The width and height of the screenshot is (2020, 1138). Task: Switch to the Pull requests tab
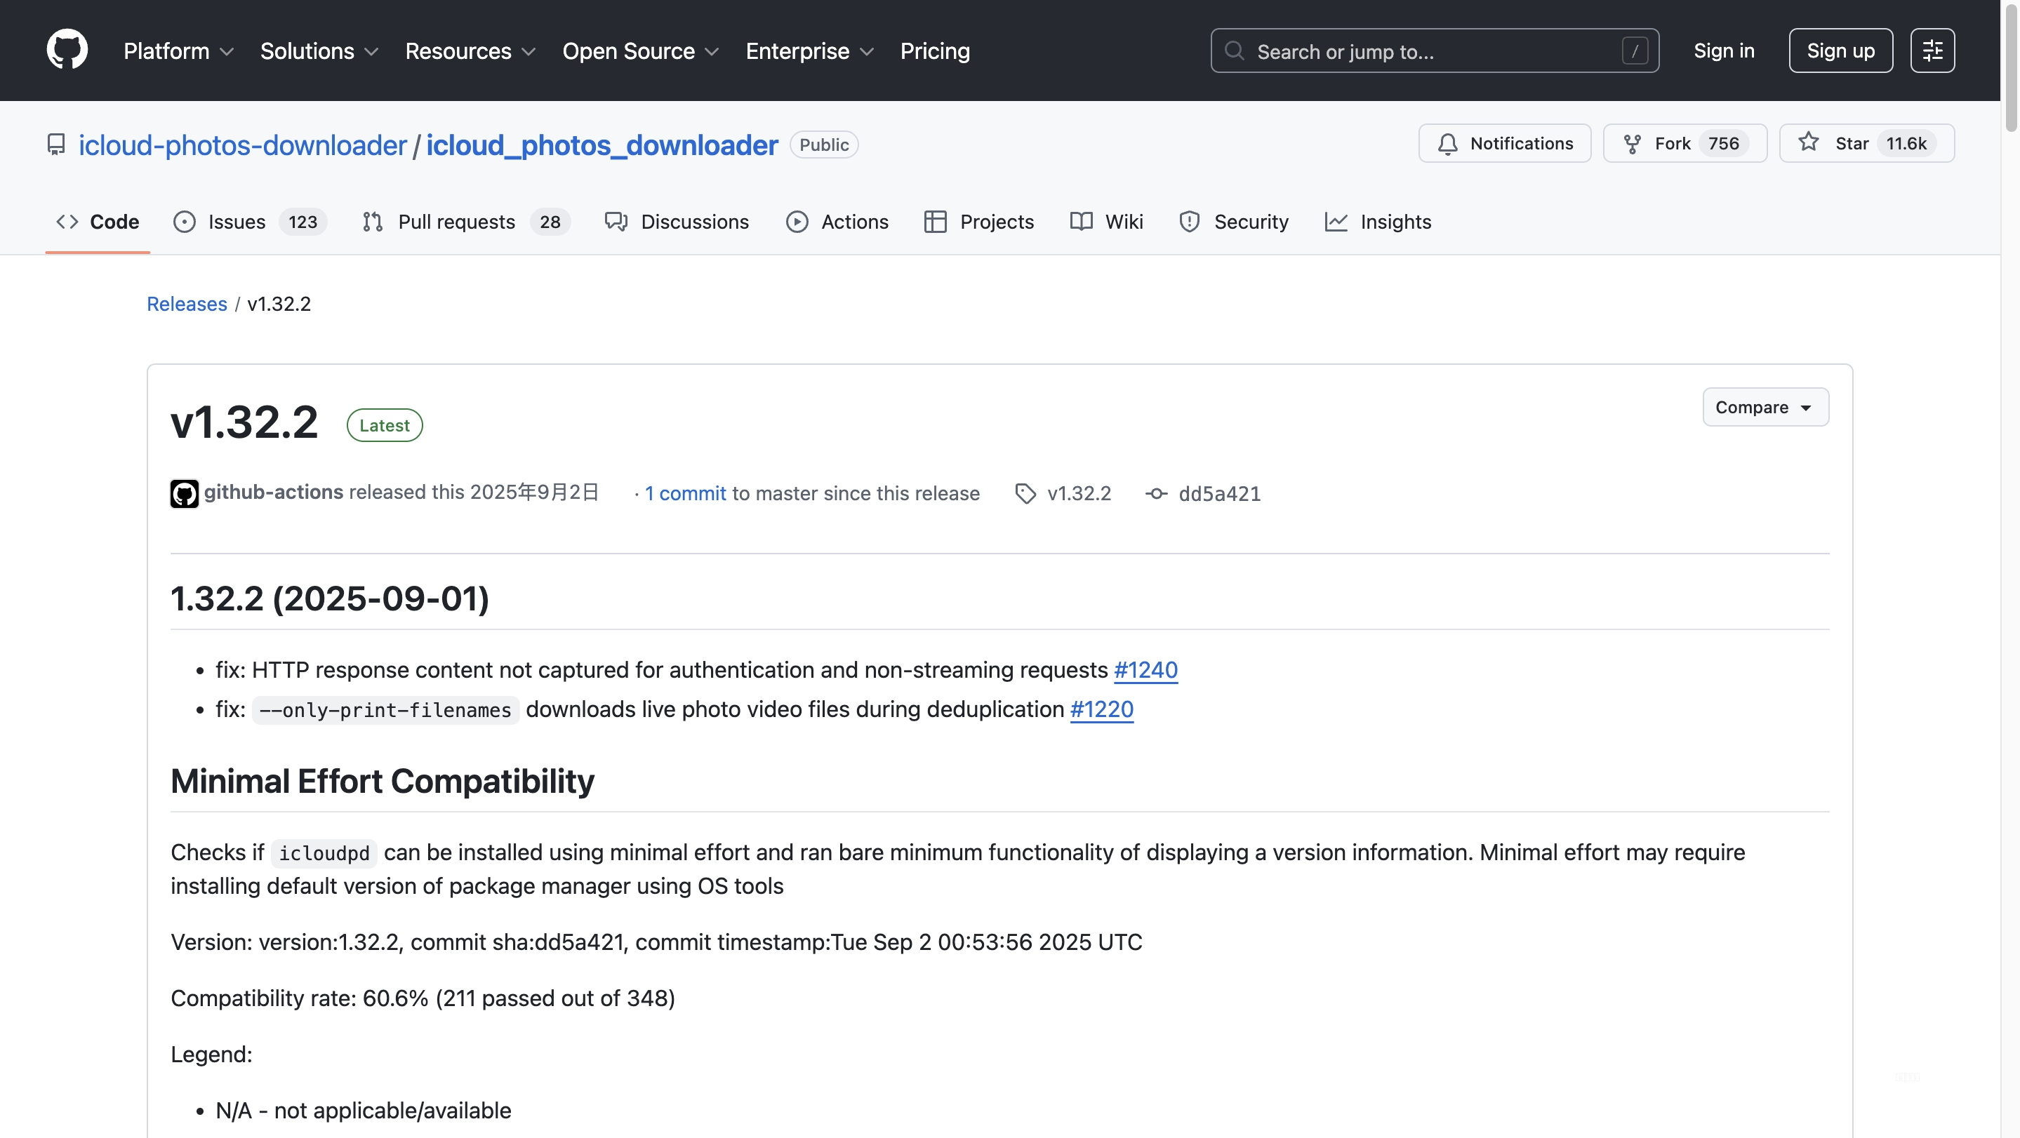click(466, 222)
